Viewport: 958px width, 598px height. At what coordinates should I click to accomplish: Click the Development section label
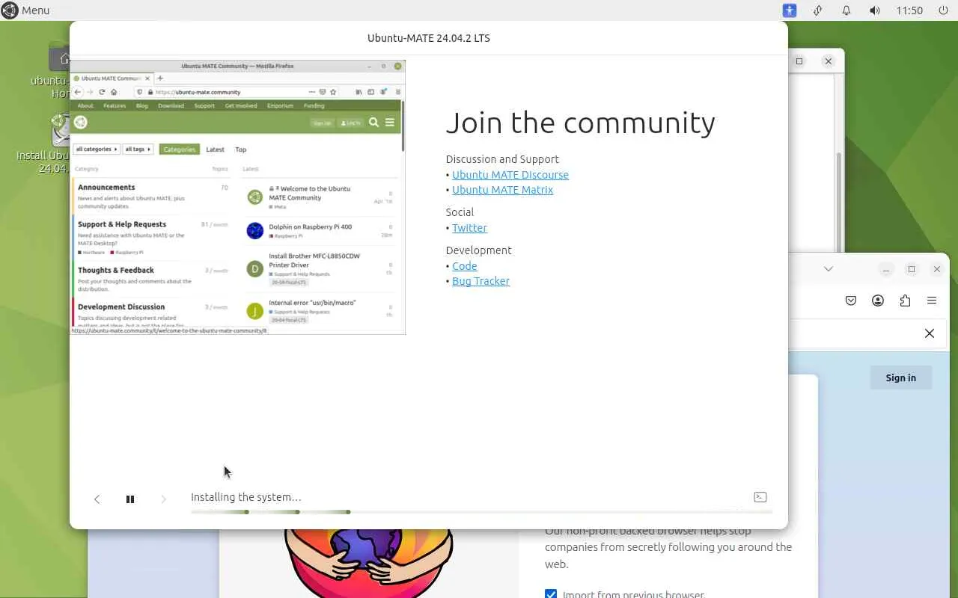pos(479,250)
